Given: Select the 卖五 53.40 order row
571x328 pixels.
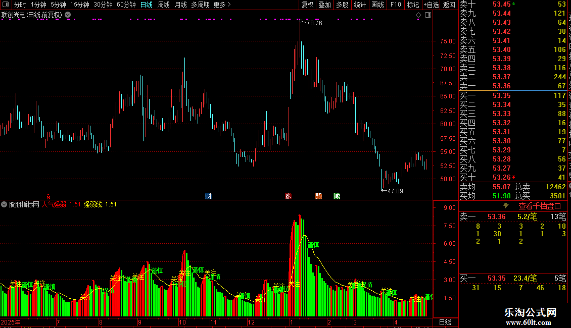Looking at the screenshot, I should pos(513,50).
